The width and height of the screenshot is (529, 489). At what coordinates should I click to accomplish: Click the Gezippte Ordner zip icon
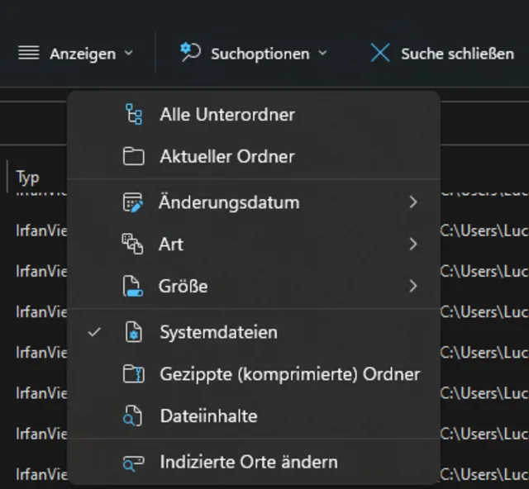click(x=133, y=374)
